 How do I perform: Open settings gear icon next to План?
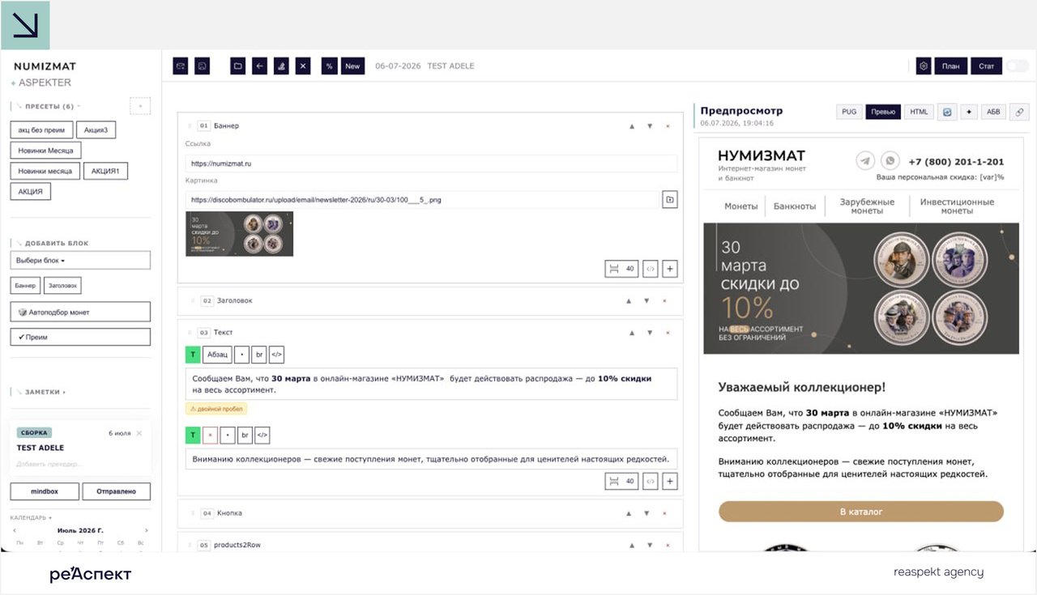[924, 66]
